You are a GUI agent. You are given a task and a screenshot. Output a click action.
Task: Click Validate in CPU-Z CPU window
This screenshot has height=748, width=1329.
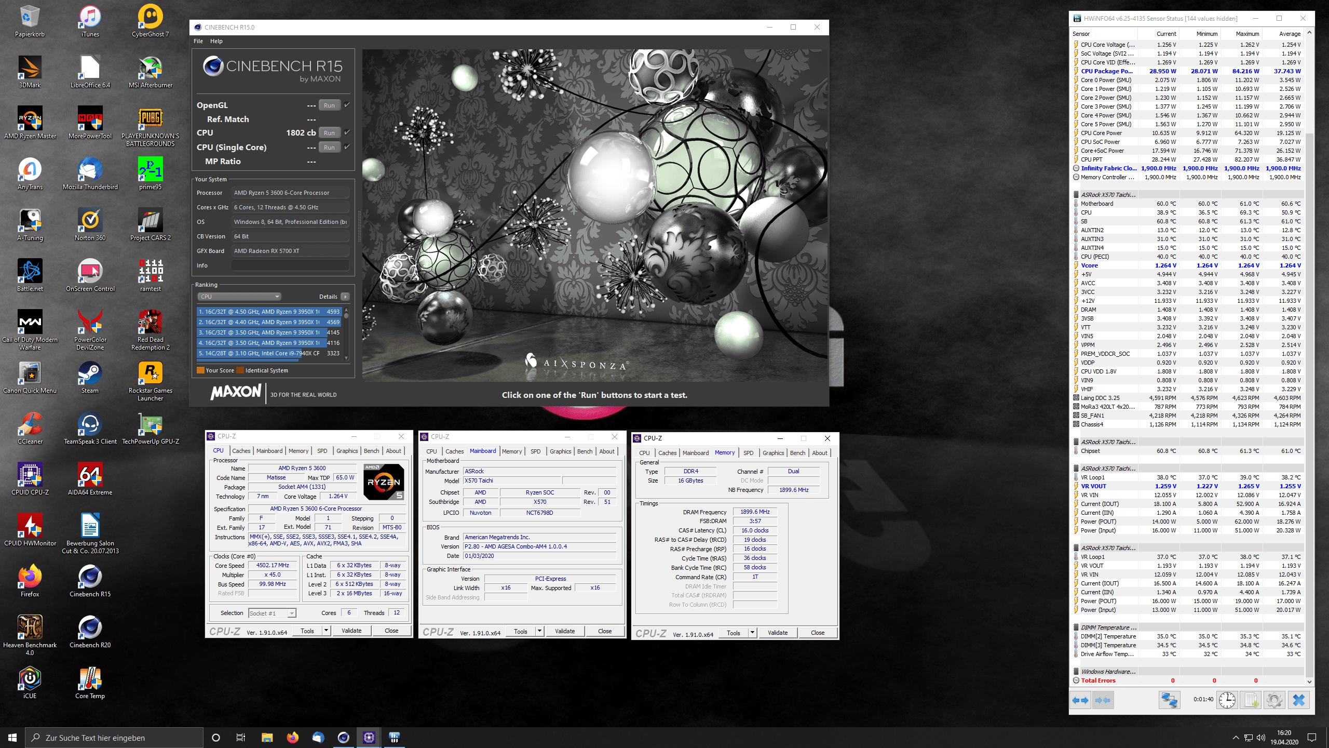pos(351,631)
